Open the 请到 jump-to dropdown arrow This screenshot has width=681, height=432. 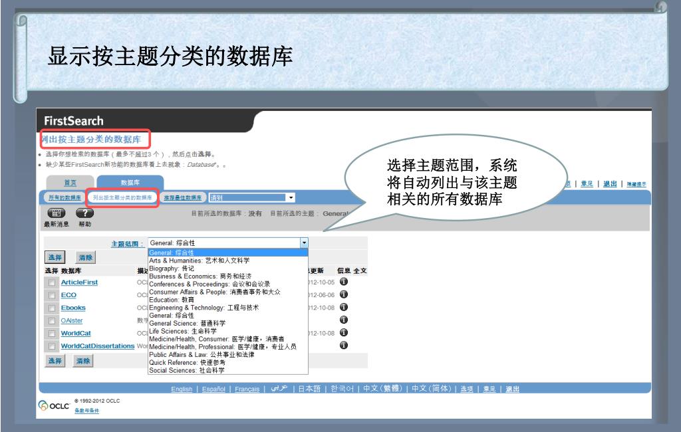click(291, 197)
